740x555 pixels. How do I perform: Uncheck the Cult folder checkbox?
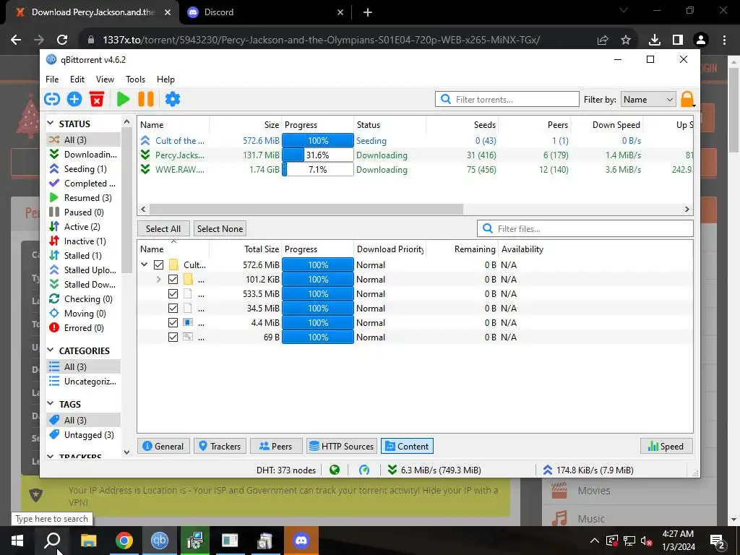click(158, 264)
